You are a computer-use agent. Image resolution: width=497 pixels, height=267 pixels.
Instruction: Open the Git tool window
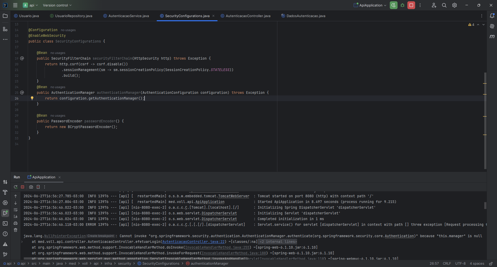click(x=5, y=255)
